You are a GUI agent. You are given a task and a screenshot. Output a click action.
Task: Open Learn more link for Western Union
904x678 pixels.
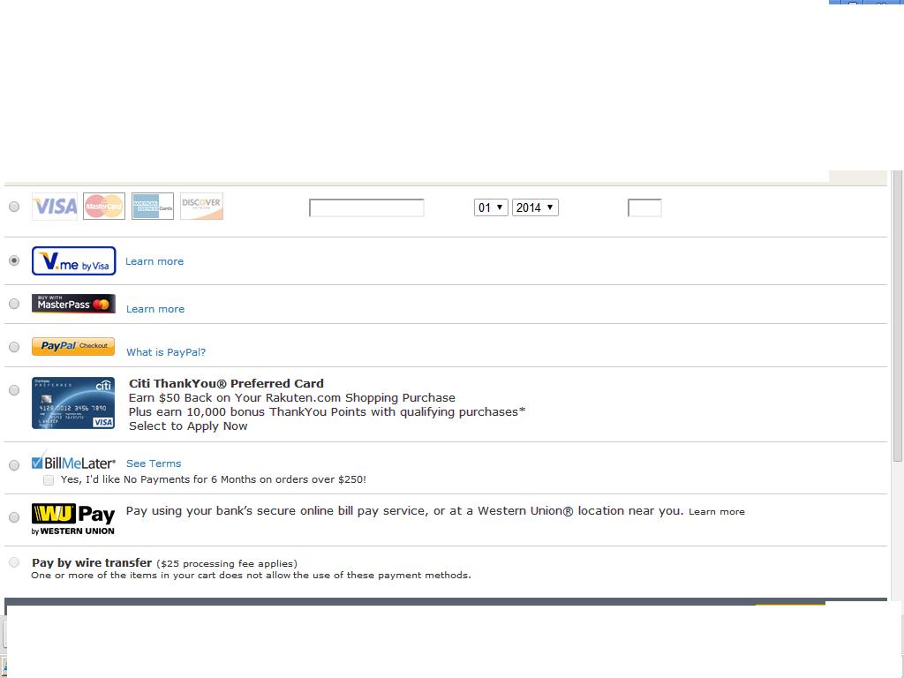click(x=717, y=512)
